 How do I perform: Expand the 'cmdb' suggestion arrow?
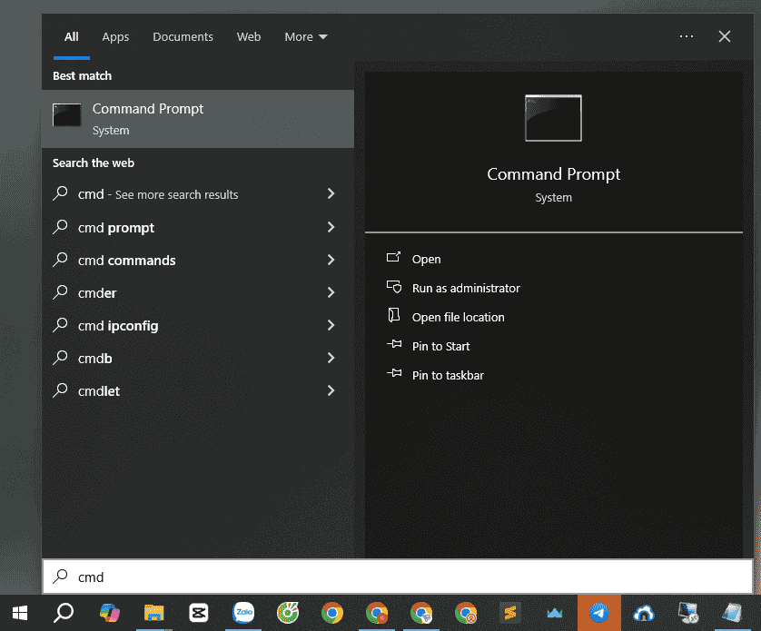click(x=331, y=358)
